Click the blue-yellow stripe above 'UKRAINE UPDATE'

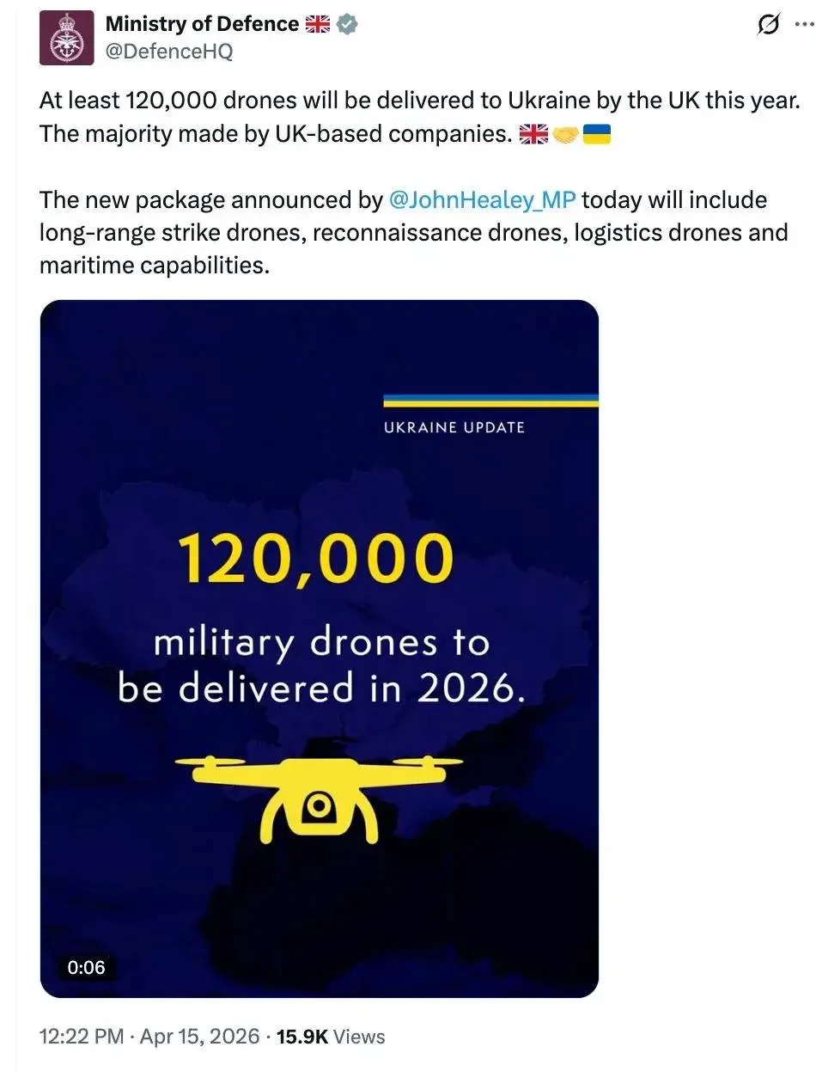click(x=490, y=401)
